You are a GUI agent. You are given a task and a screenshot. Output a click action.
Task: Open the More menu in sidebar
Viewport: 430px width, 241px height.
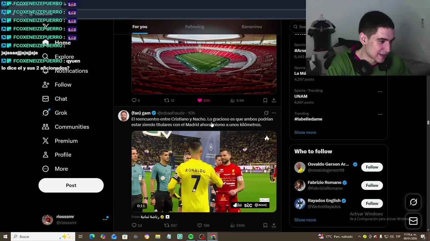[55, 169]
